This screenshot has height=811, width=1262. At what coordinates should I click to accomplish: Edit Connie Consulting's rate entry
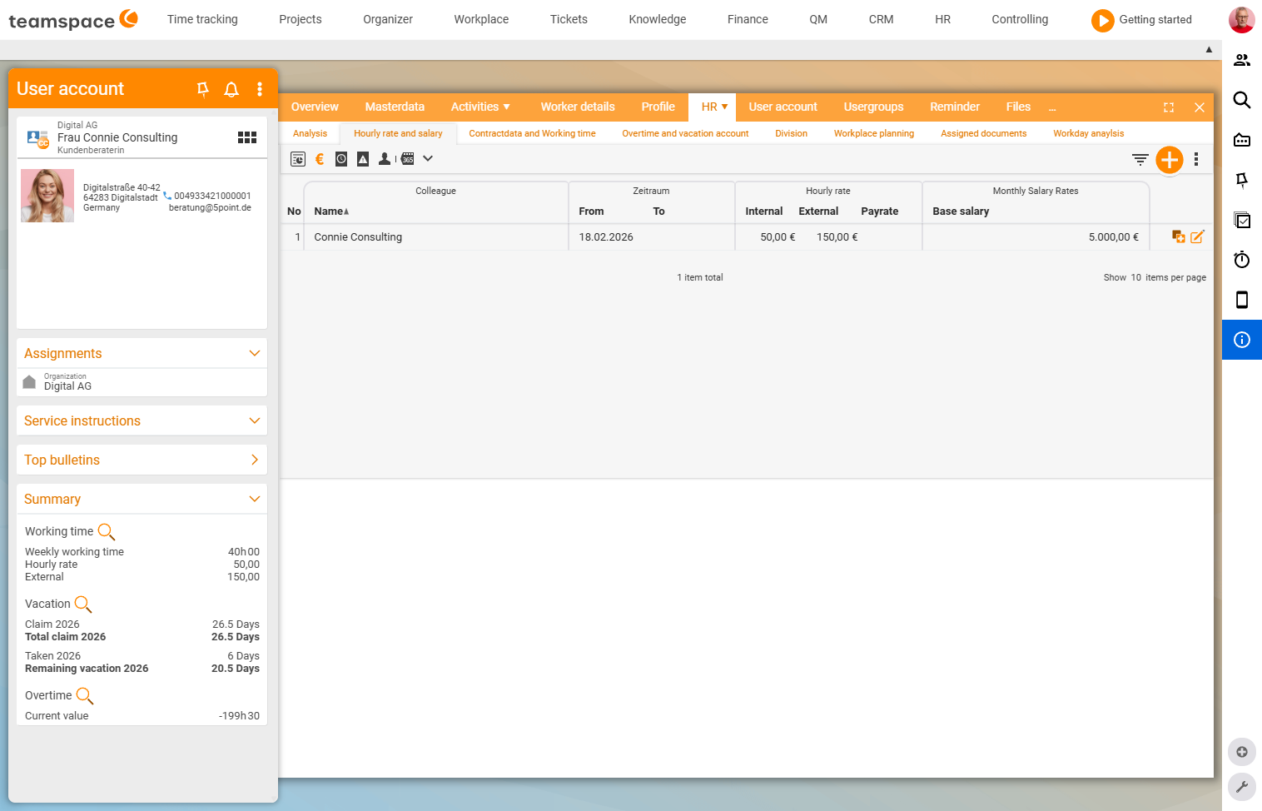point(1197,236)
